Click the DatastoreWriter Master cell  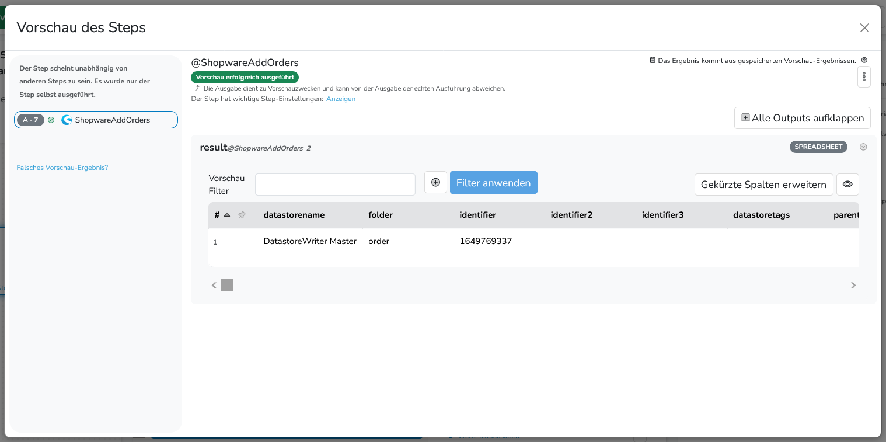pos(310,241)
